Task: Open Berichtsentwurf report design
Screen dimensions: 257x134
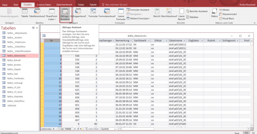Action: point(169,13)
